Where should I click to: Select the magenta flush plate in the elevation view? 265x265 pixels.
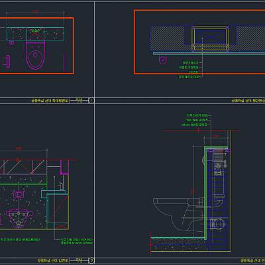click(19, 195)
